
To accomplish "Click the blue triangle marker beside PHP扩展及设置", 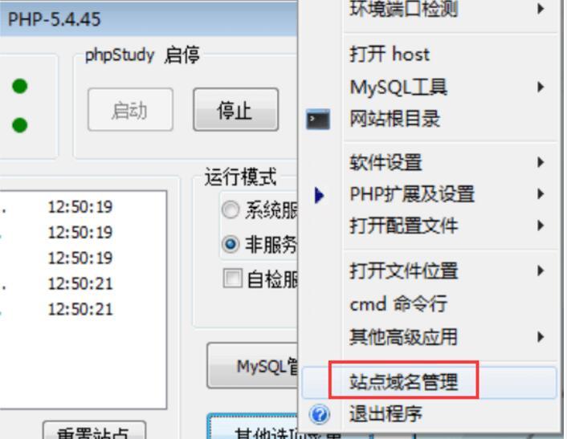I will pyautogui.click(x=319, y=195).
